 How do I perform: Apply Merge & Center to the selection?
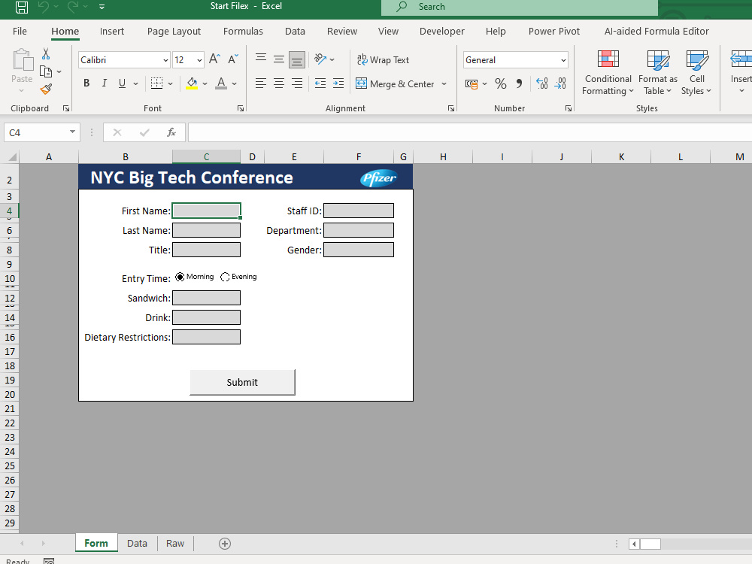pyautogui.click(x=396, y=83)
